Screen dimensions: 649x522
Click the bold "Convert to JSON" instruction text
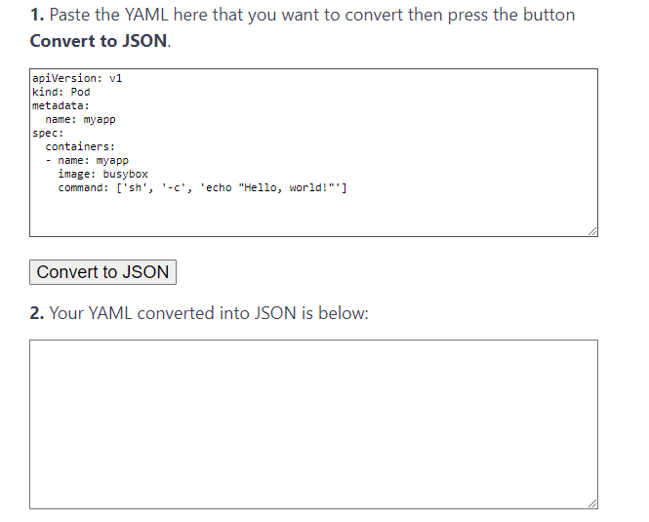coord(99,42)
